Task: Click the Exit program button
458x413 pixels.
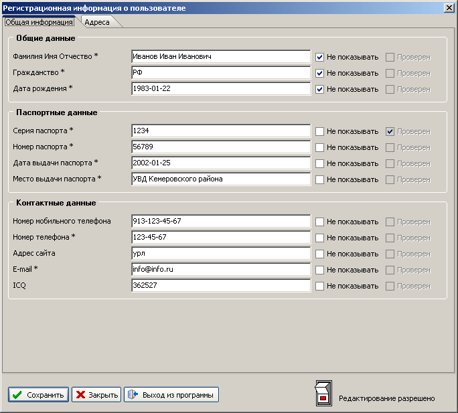Action: coord(171,395)
